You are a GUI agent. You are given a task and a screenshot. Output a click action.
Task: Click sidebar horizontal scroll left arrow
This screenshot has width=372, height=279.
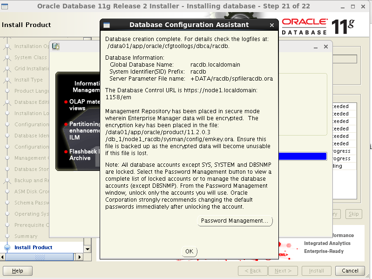click(x=3, y=257)
